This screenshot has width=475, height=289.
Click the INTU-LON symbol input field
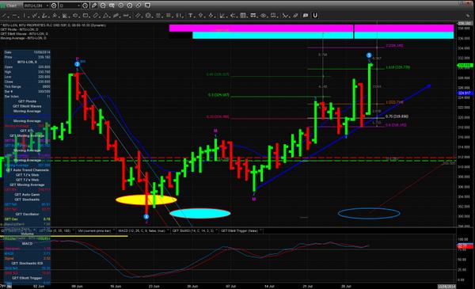point(34,6)
